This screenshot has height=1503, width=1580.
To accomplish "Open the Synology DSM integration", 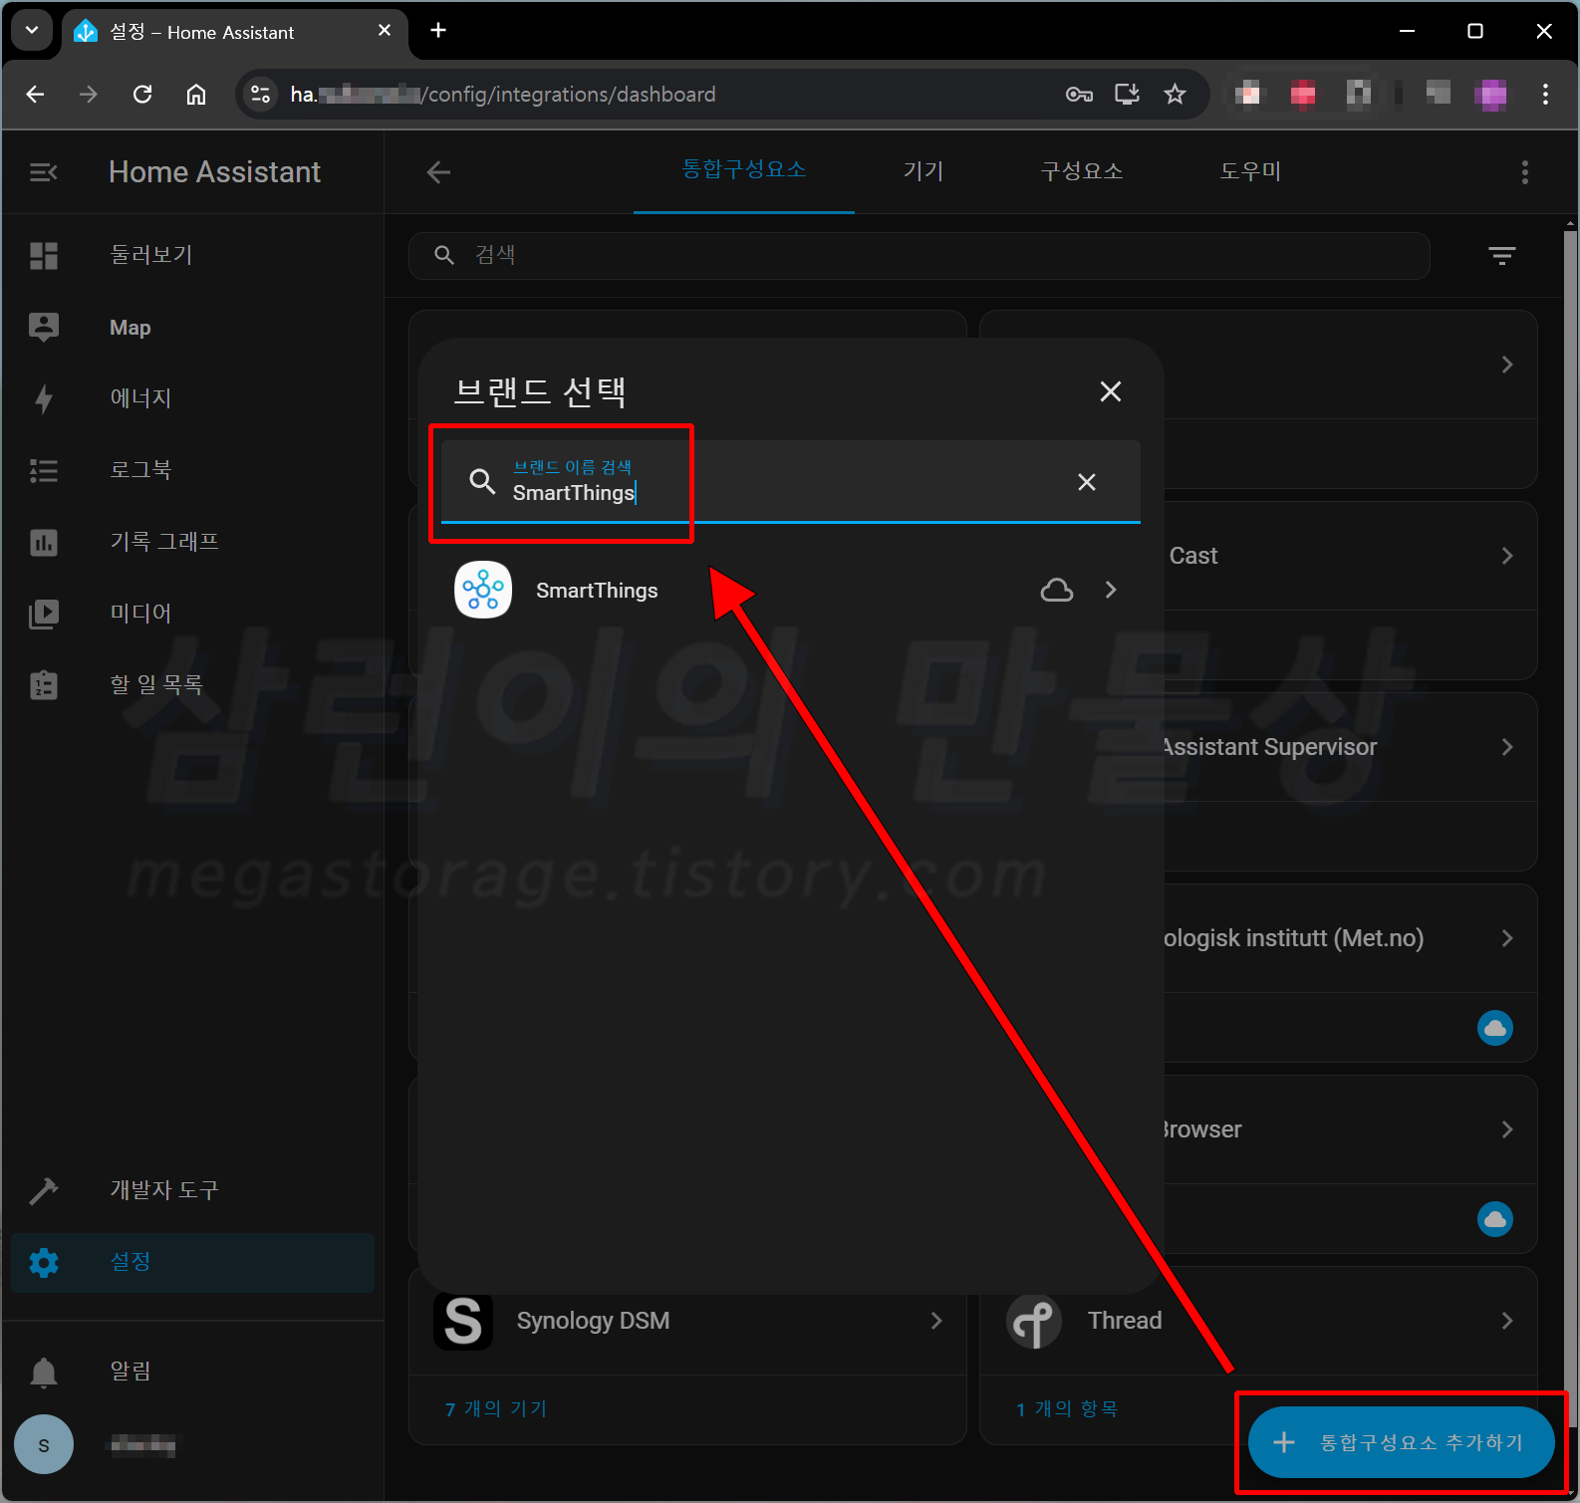I will [687, 1321].
